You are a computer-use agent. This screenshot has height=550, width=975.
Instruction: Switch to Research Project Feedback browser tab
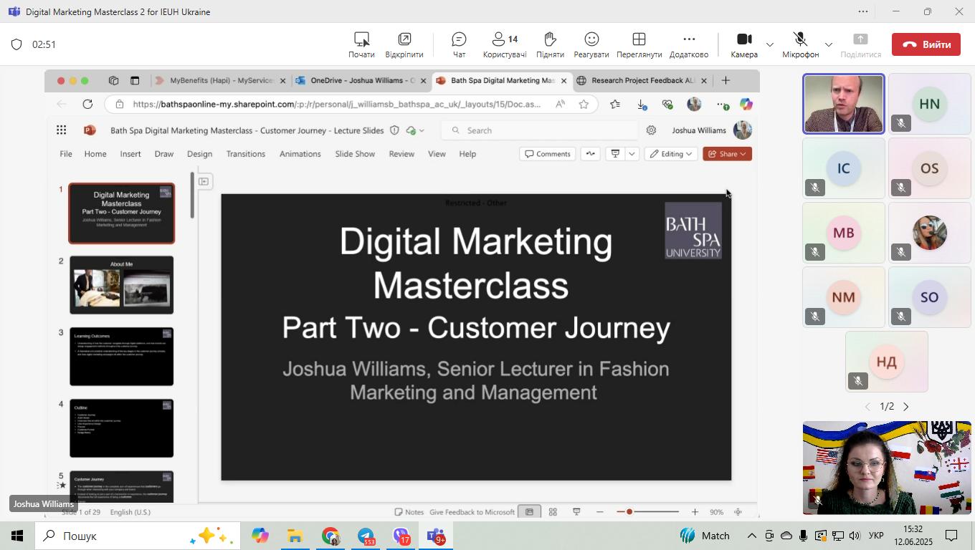coord(642,81)
